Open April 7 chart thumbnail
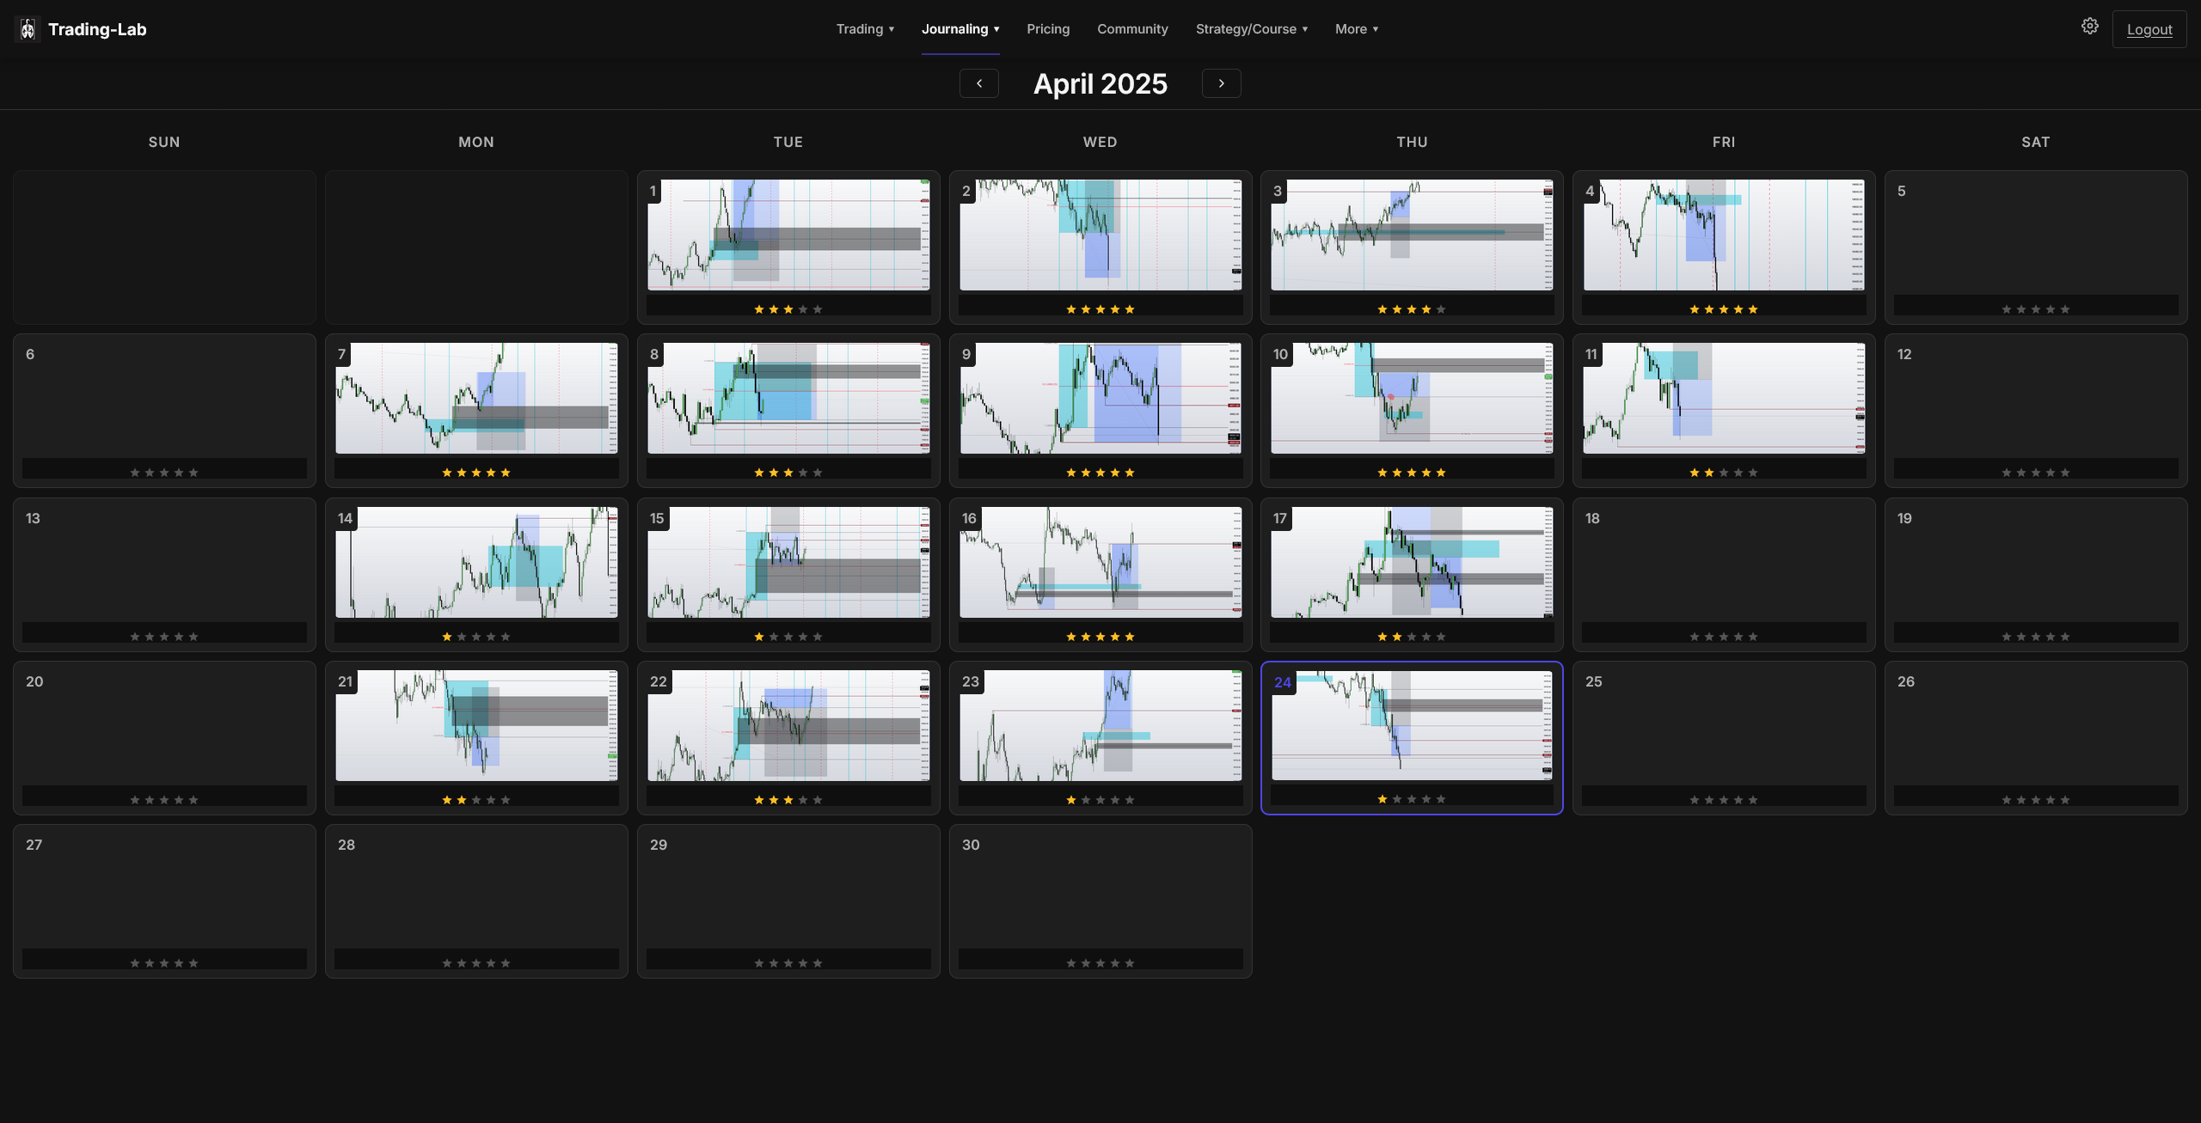This screenshot has height=1123, width=2201. click(476, 398)
